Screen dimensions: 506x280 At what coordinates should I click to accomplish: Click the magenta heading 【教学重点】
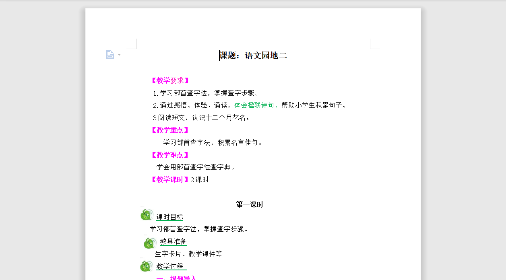pyautogui.click(x=171, y=130)
